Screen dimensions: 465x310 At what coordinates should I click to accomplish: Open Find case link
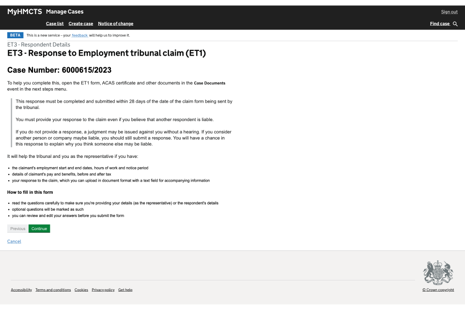[440, 24]
